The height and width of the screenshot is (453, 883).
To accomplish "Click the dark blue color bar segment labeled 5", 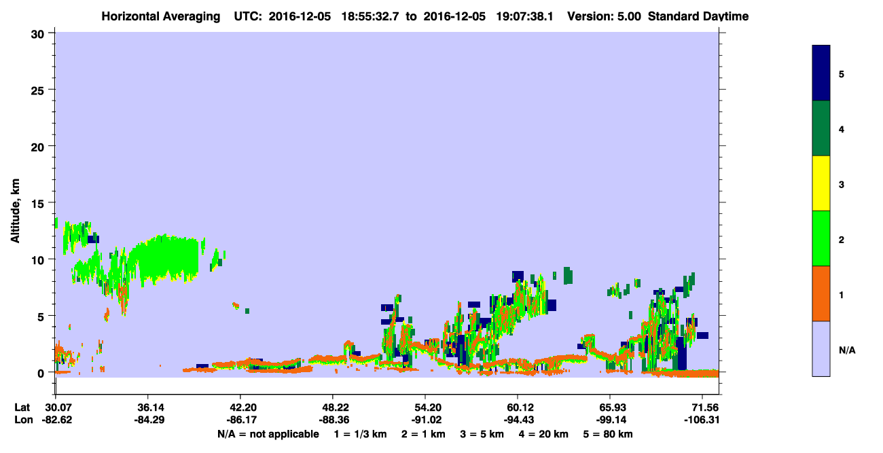I will click(821, 73).
